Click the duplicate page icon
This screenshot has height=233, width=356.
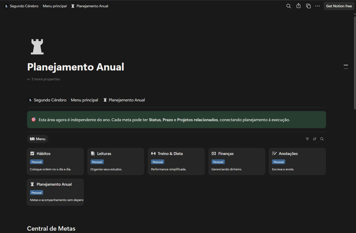pyautogui.click(x=308, y=6)
